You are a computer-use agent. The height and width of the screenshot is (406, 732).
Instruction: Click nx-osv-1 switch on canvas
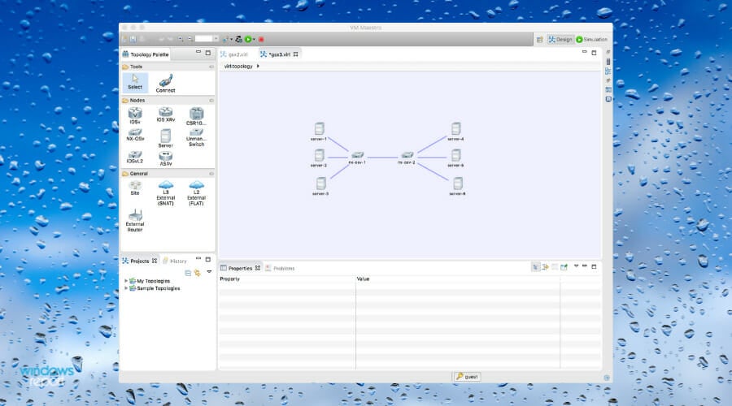(358, 158)
